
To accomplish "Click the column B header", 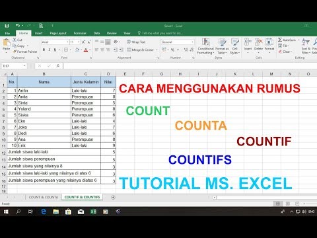I will pyautogui.click(x=44, y=74).
